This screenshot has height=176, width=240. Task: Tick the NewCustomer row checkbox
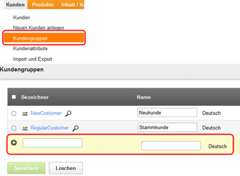14,114
